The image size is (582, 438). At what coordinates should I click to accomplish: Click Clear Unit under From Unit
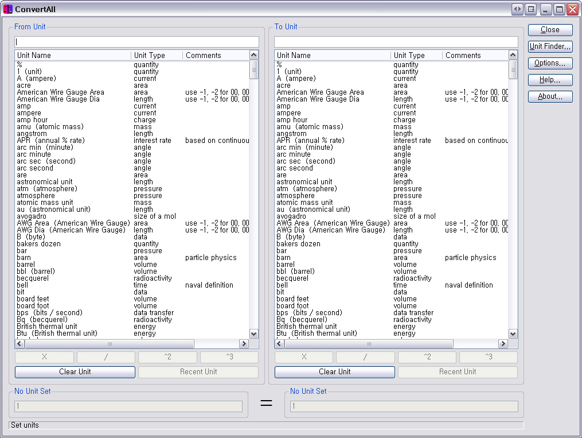pos(75,372)
